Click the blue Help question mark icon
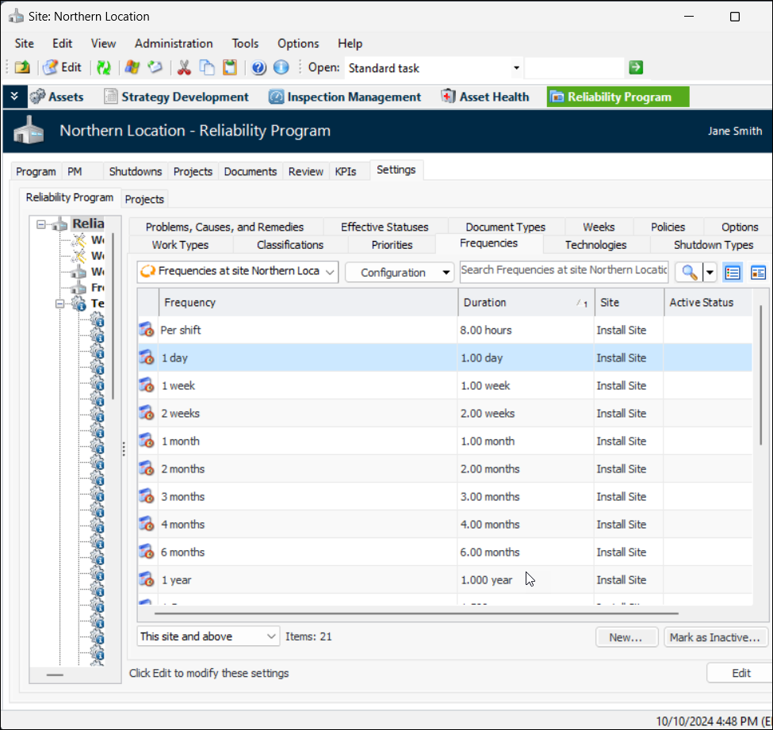 (258, 68)
